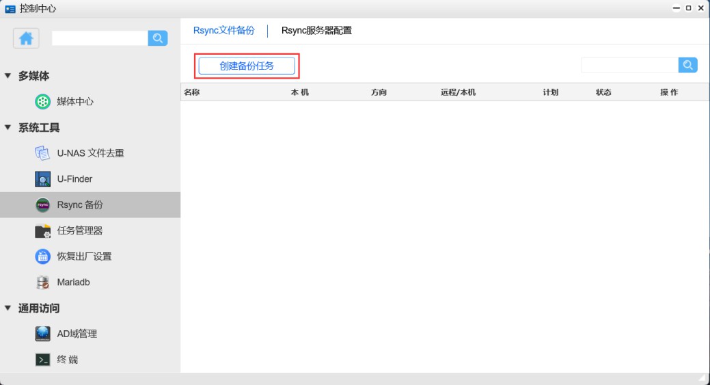This screenshot has height=385, width=710.
Task: Switch to Rsync服务器配置 tab
Action: pyautogui.click(x=316, y=31)
